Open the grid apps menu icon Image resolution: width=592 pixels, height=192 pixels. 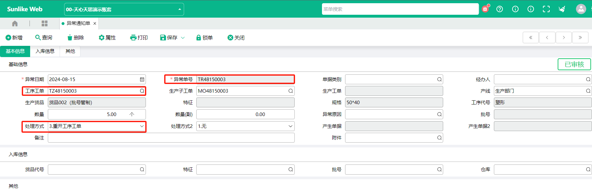(45, 23)
